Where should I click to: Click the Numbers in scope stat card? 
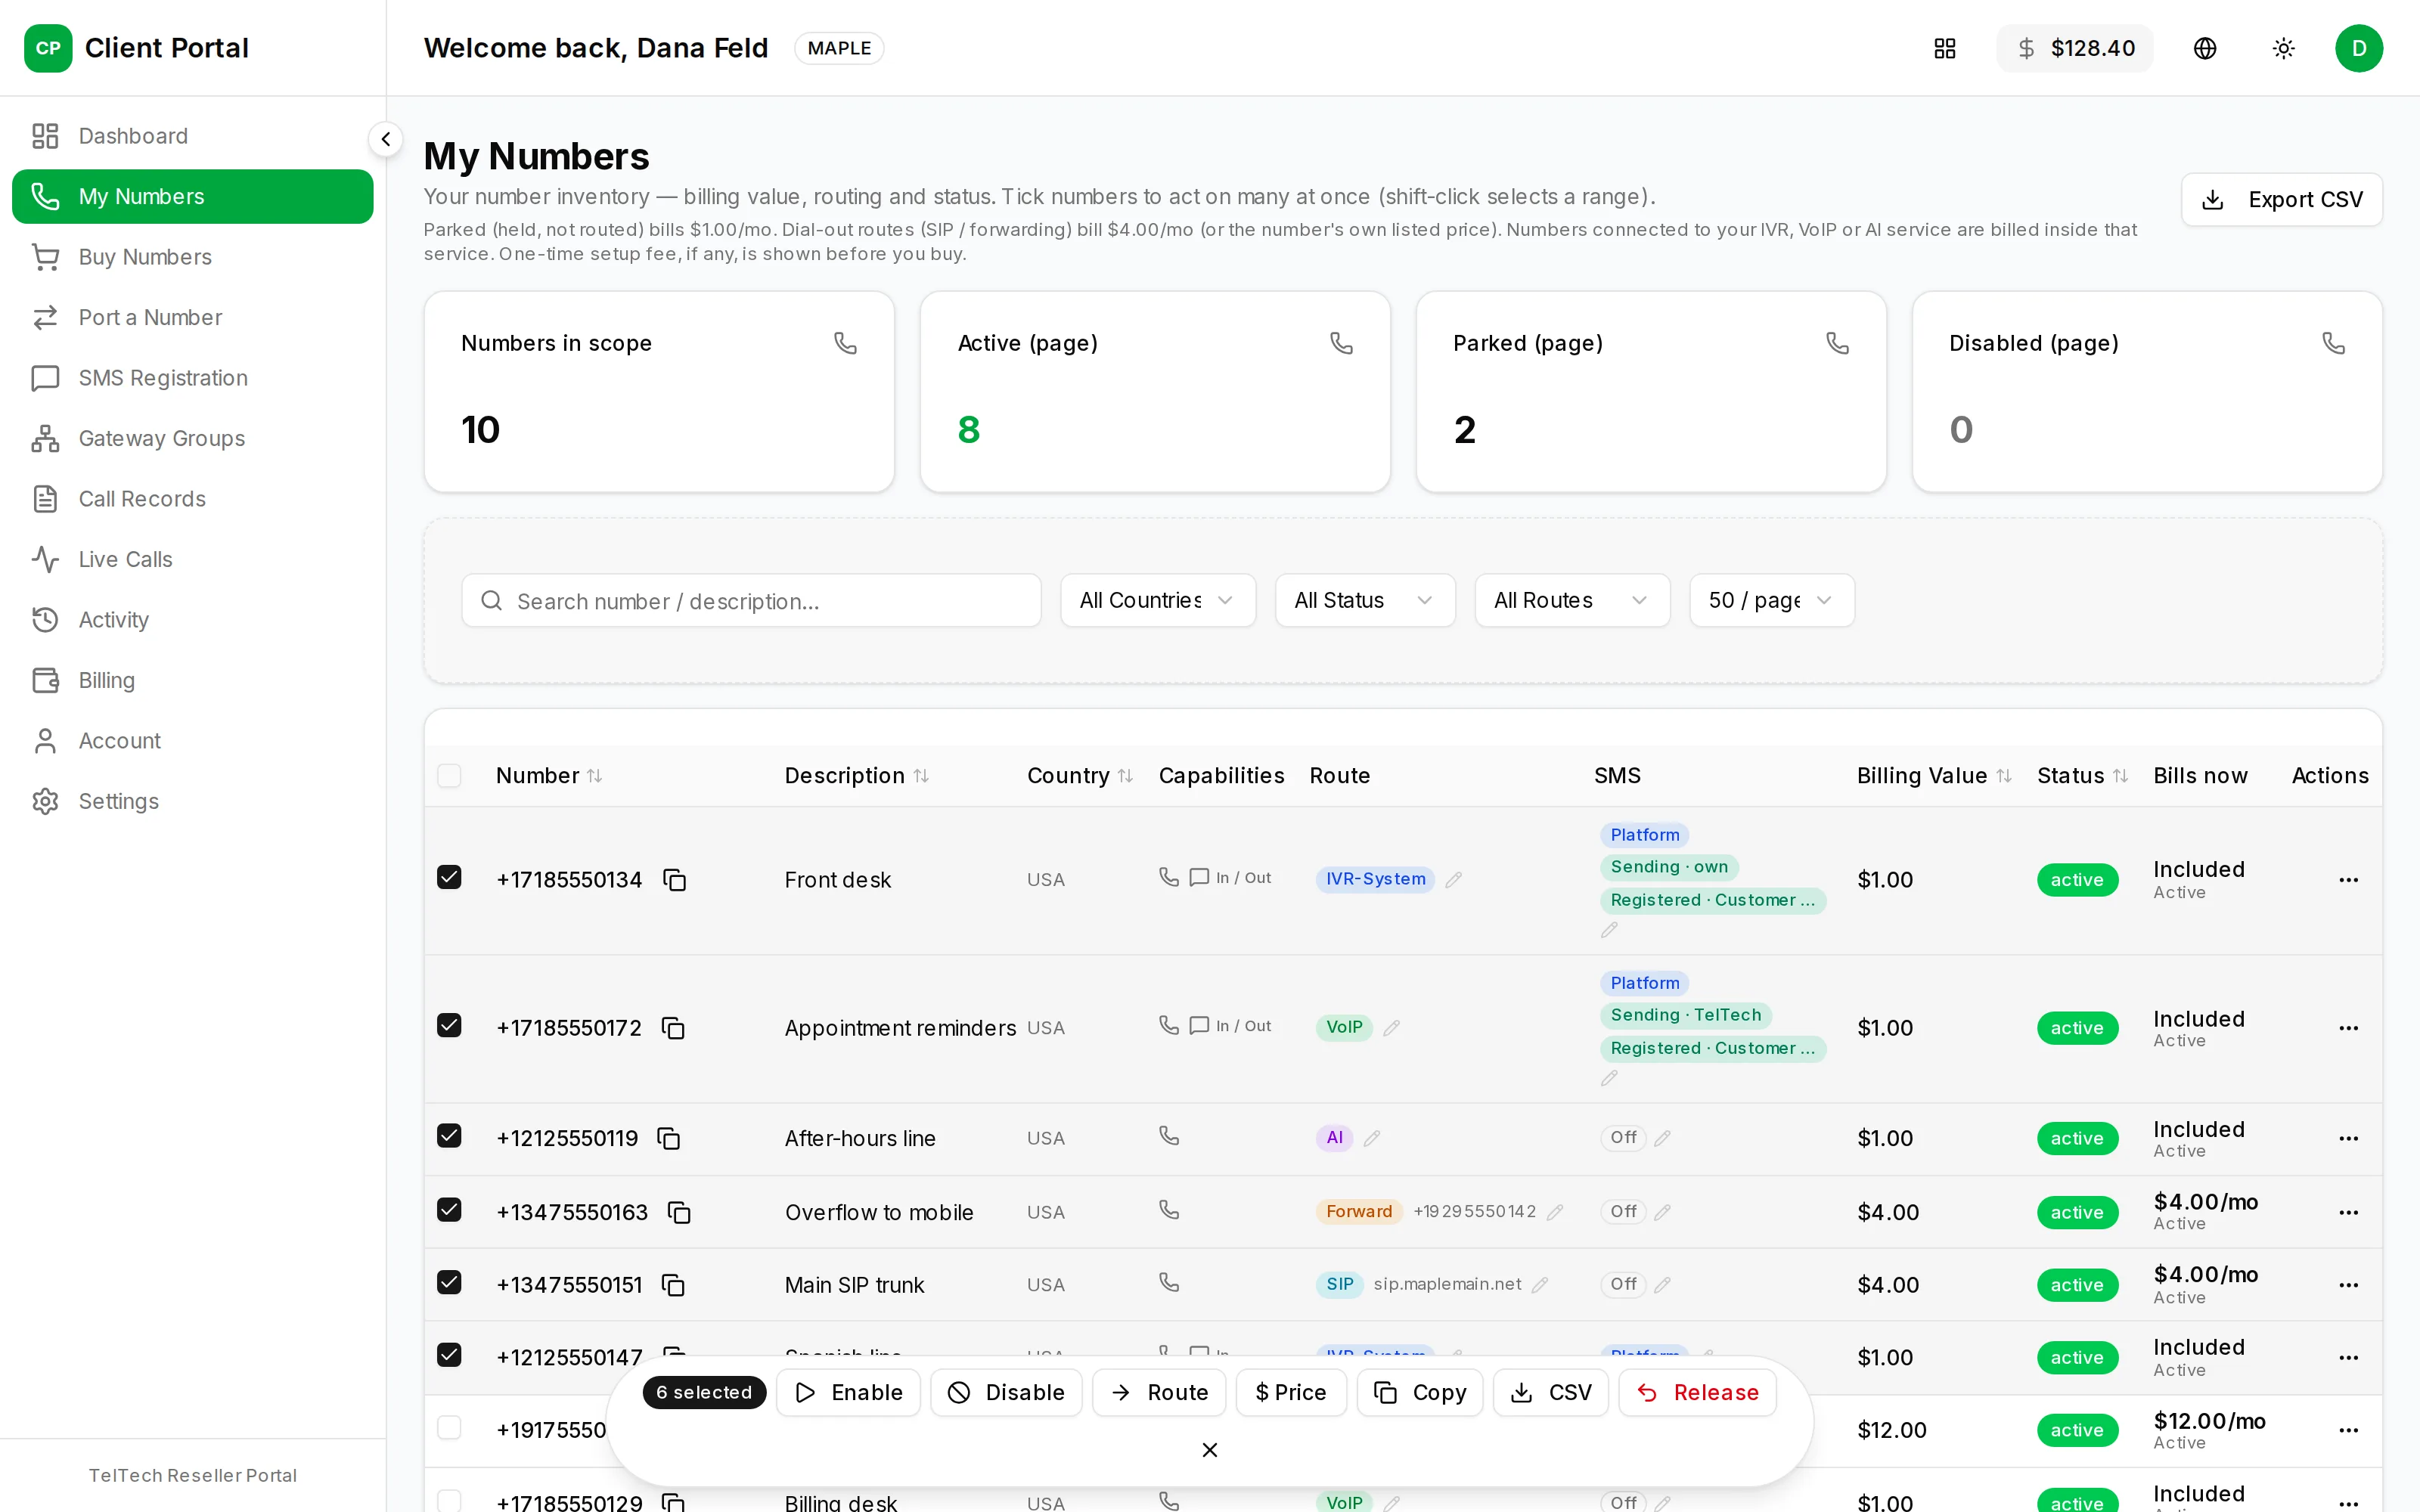(659, 391)
